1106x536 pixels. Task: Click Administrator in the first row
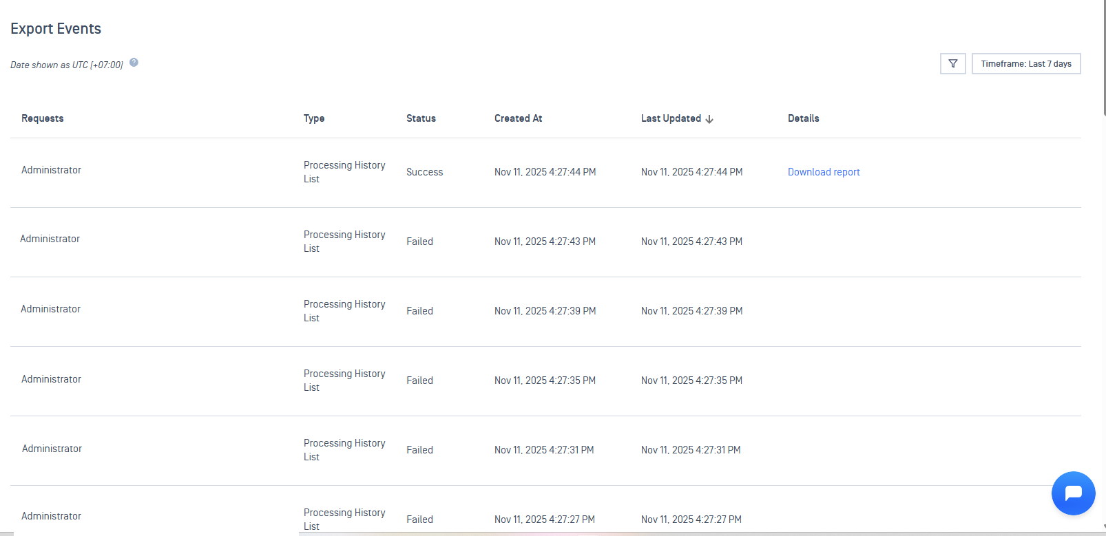[x=52, y=170]
